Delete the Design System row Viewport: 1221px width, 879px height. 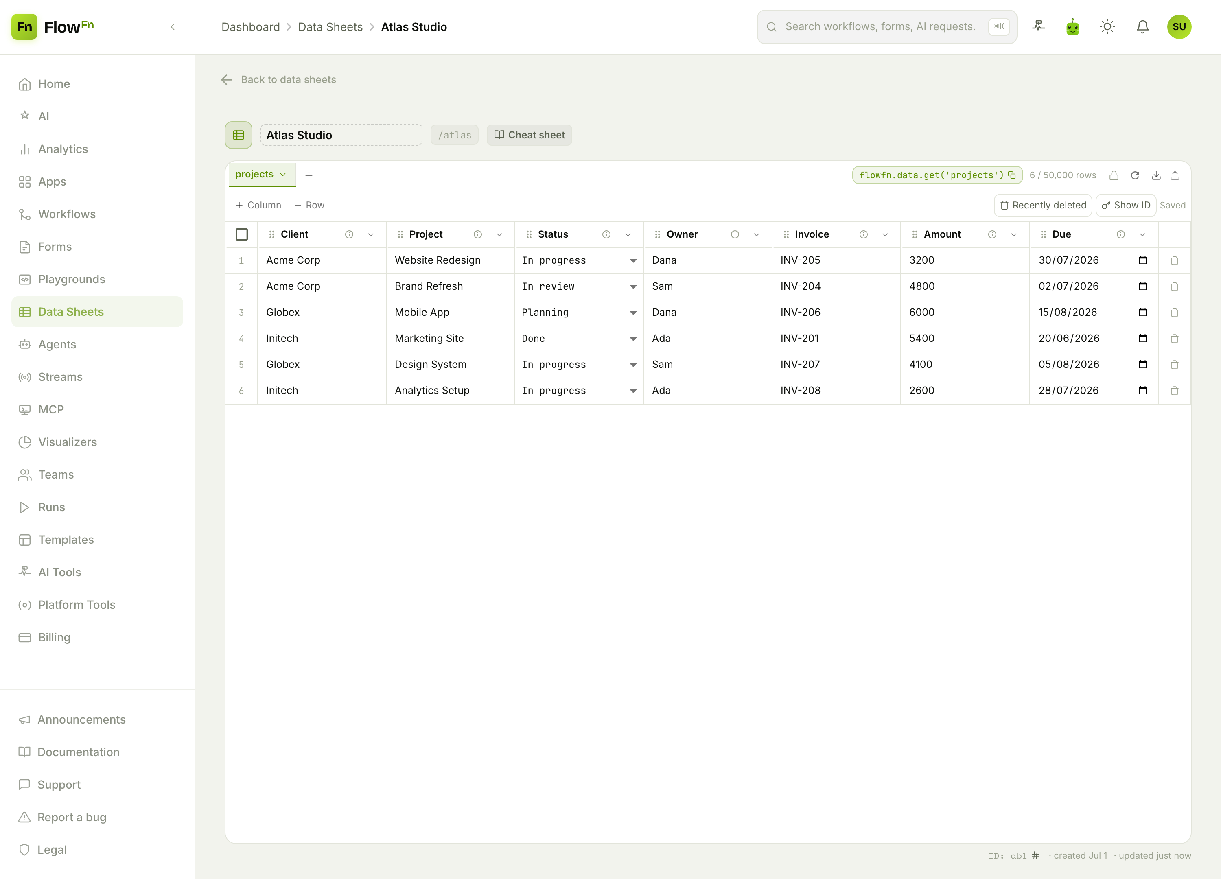(1174, 365)
